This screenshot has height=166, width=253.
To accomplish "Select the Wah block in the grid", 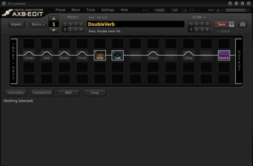I will click(46, 55).
